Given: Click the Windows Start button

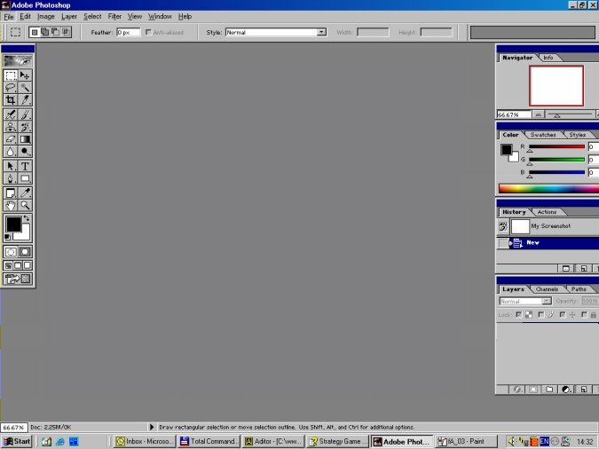Looking at the screenshot, I should [x=18, y=441].
